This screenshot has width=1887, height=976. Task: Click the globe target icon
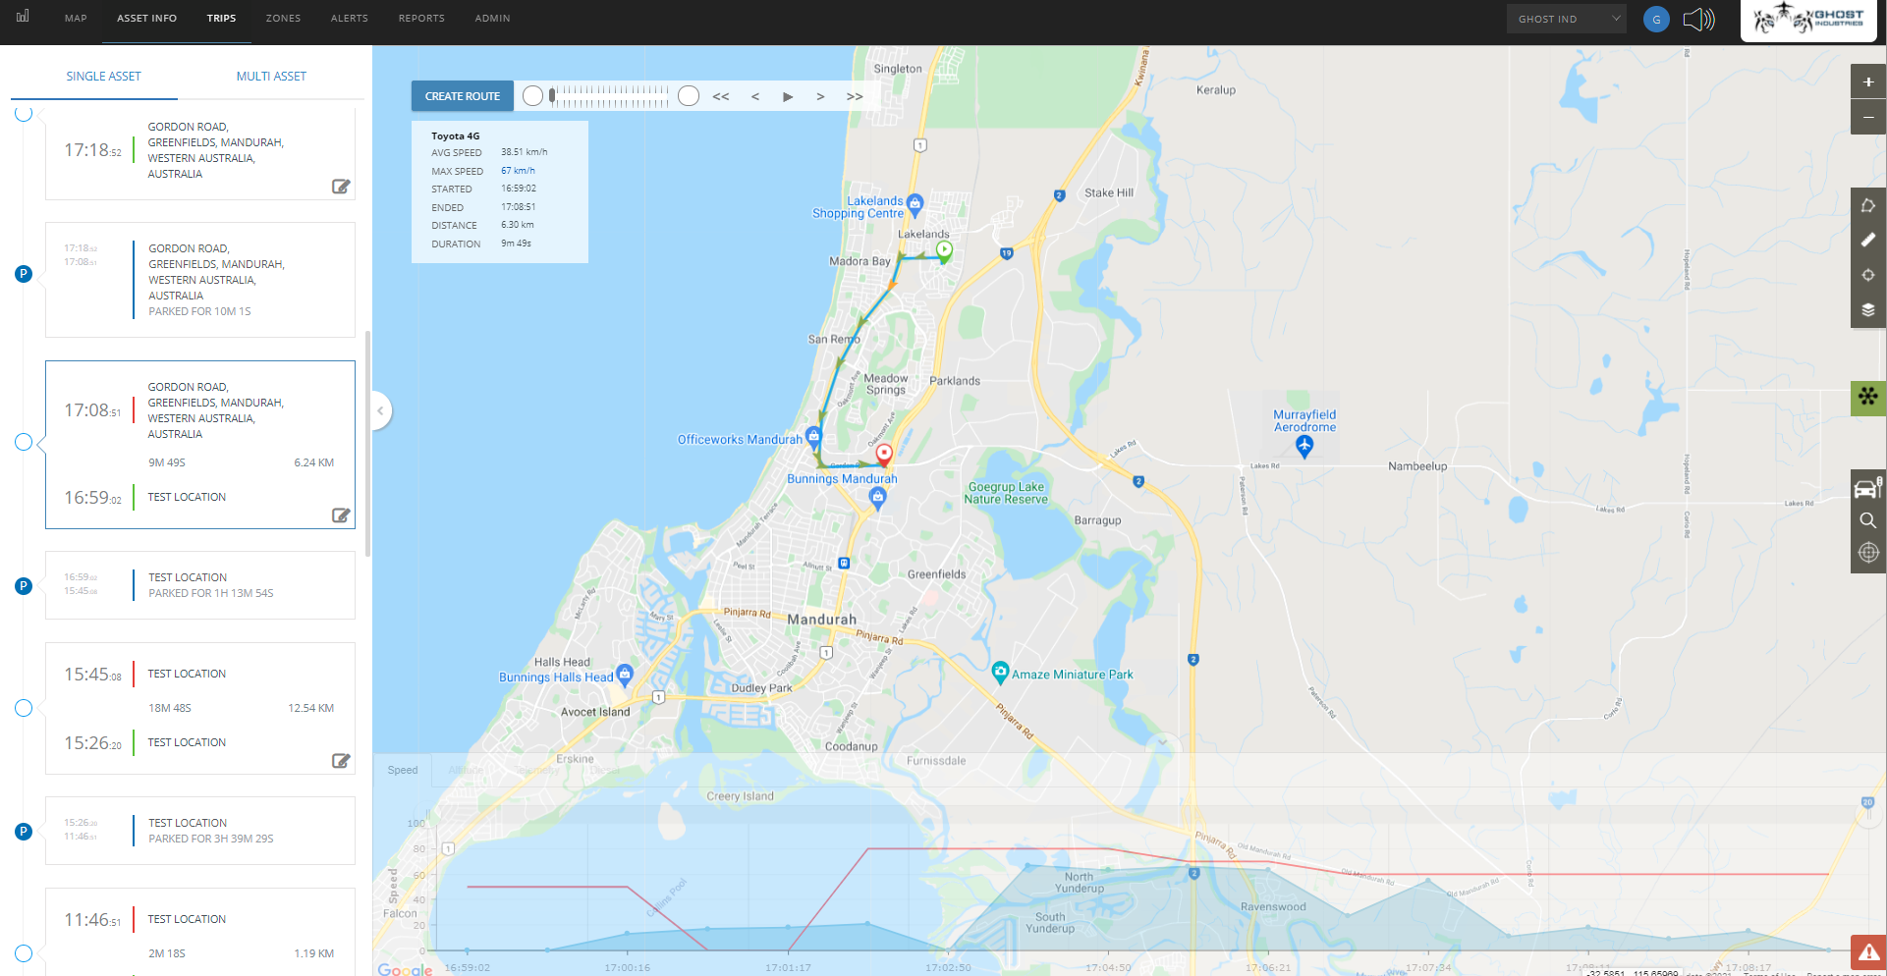(x=1868, y=554)
